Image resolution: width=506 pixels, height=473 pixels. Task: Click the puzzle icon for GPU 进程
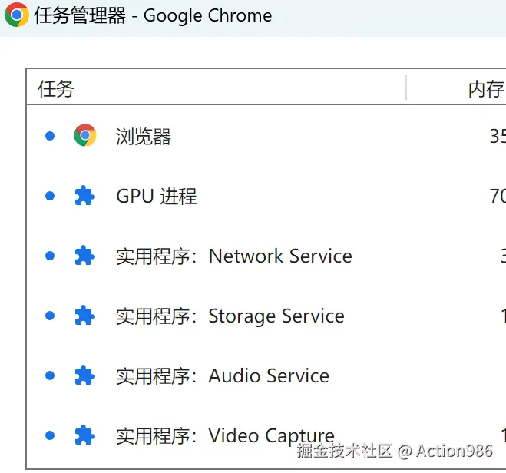pos(84,196)
